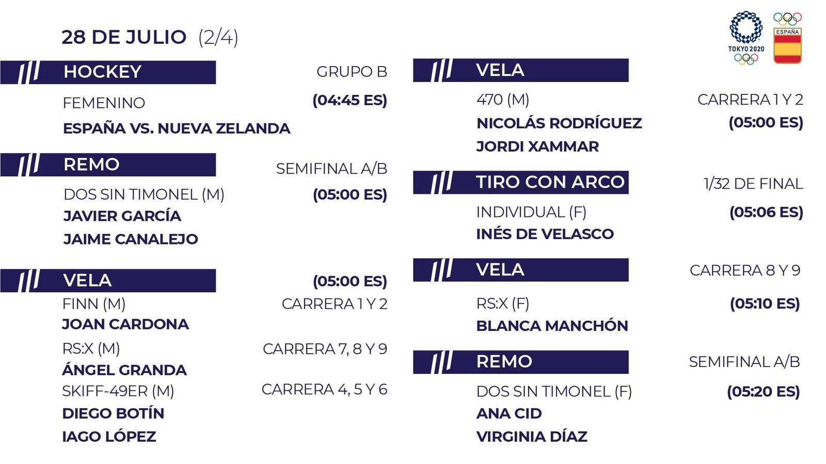Click the (05:20 ES) remo time
The image size is (826, 464).
(x=764, y=392)
